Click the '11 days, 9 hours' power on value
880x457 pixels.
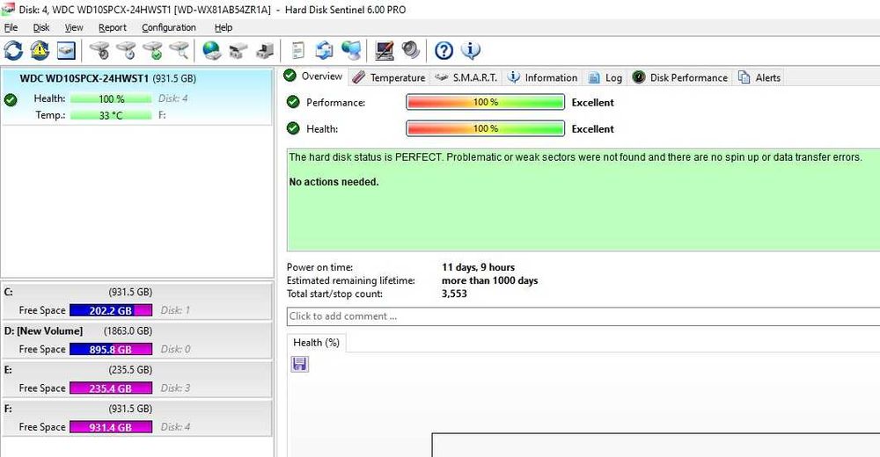[x=478, y=267]
